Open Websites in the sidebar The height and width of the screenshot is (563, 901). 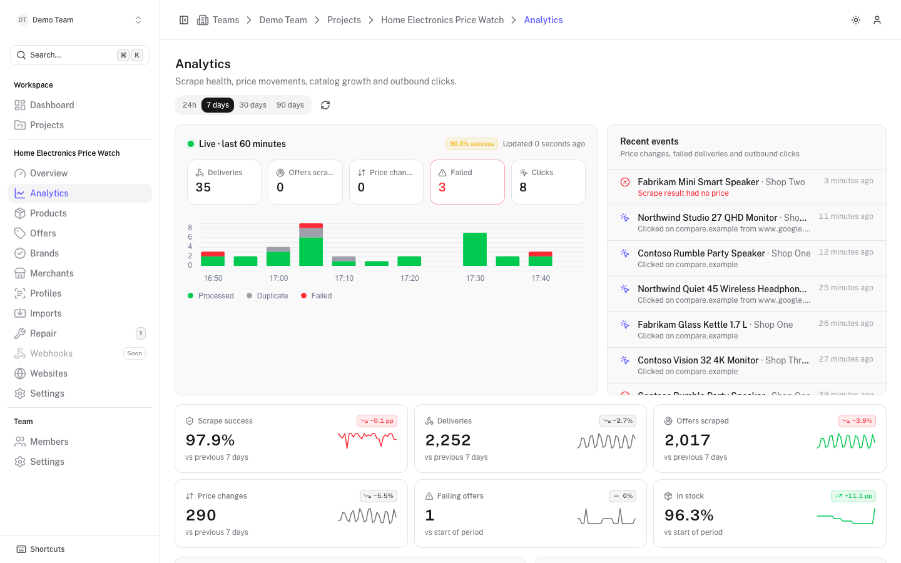(79, 373)
